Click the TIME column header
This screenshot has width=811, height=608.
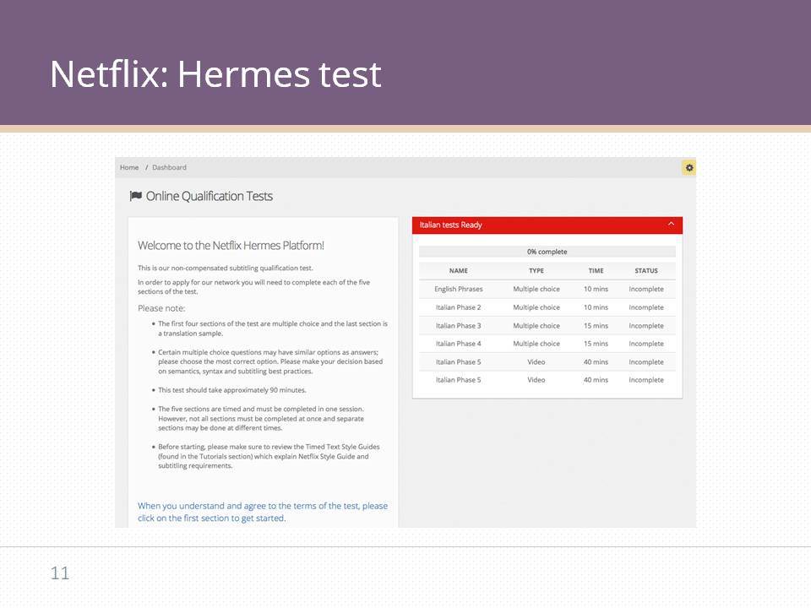596,270
